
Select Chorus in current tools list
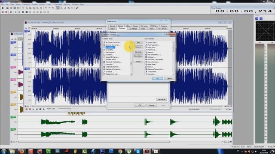click(150, 67)
